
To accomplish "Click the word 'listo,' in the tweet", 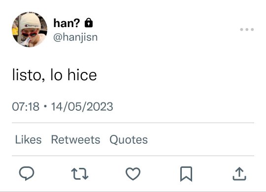I will pyautogui.click(x=29, y=75).
